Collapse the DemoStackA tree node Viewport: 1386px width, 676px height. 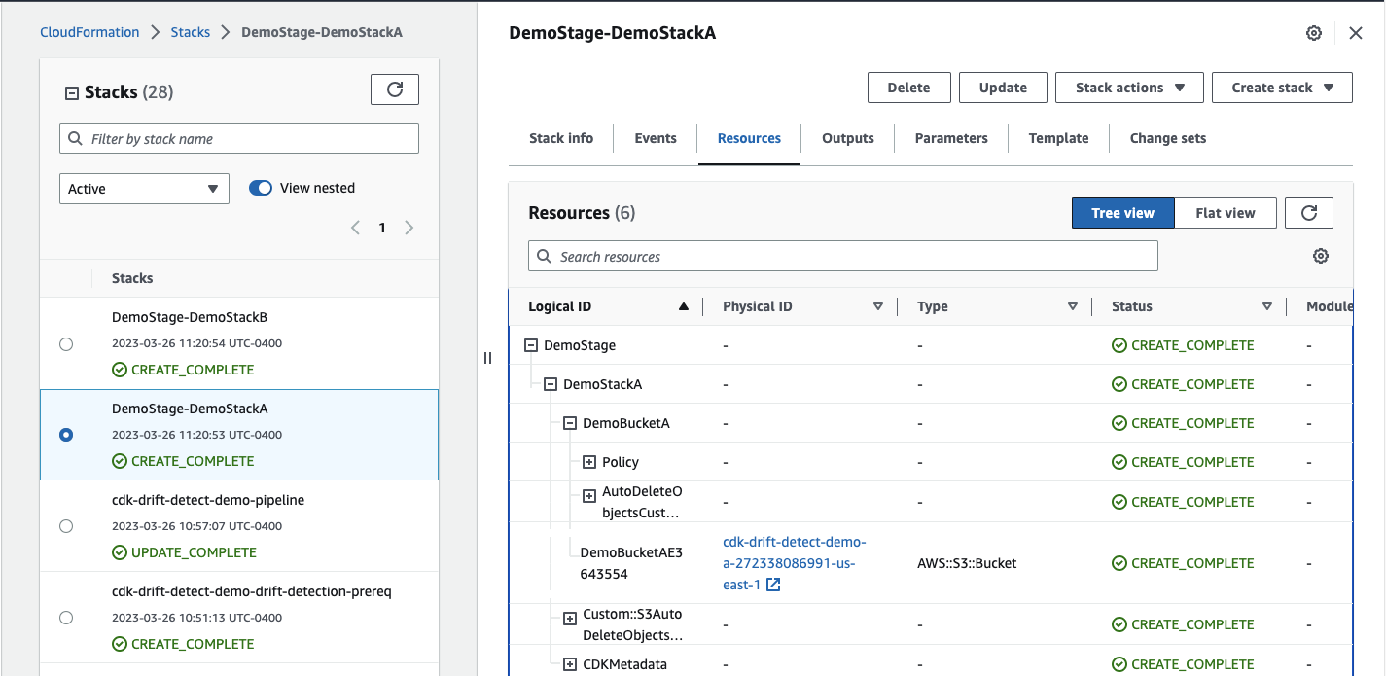pos(551,383)
